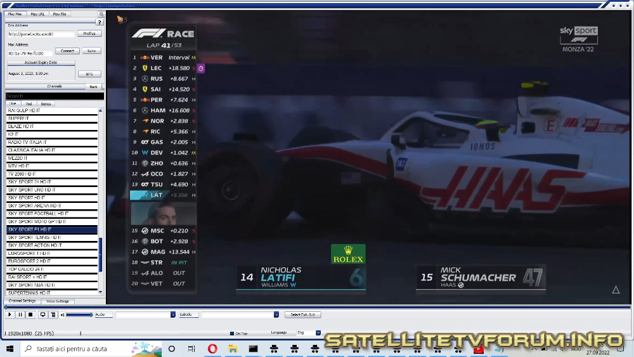Select channel MEZZO IT

tap(52, 158)
